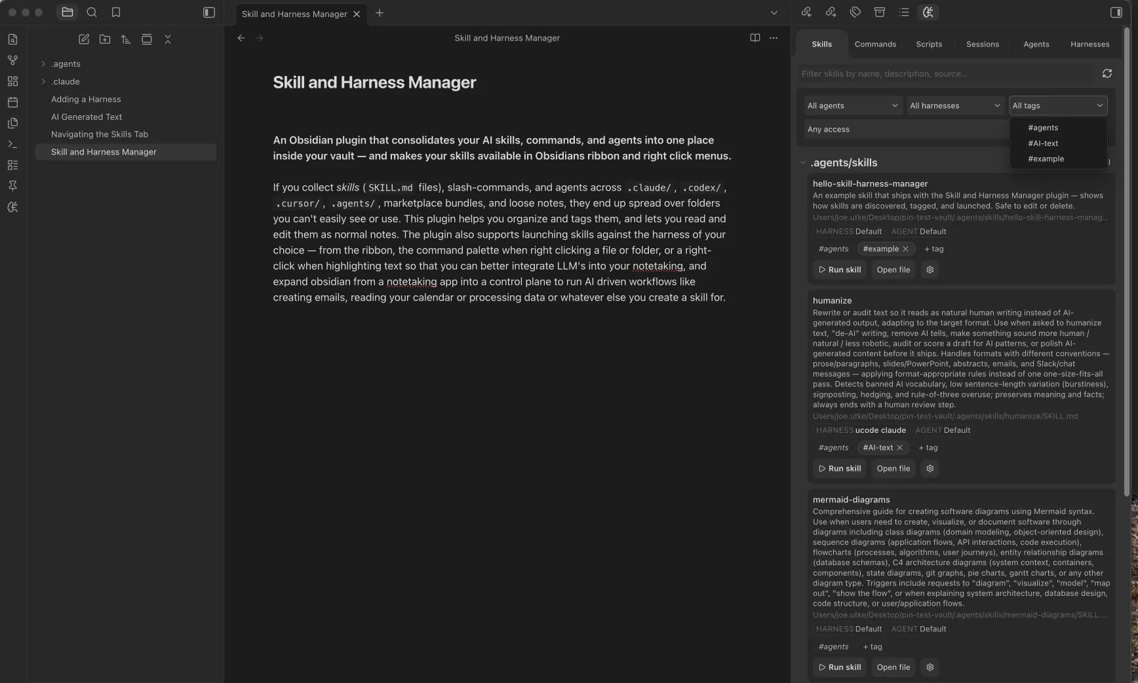Add a tag to the mermaid-diagrams skill
1138x683 pixels.
point(873,647)
